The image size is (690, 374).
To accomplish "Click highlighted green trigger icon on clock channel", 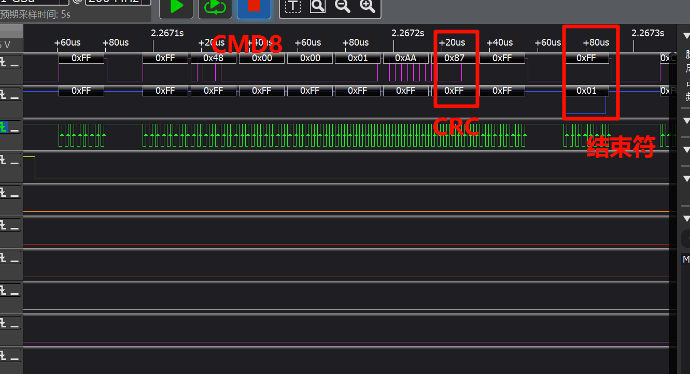I will [x=4, y=127].
